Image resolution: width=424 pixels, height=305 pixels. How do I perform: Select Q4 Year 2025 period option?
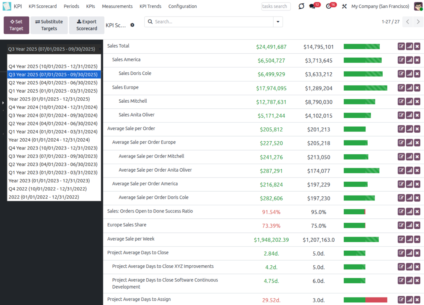53,66
